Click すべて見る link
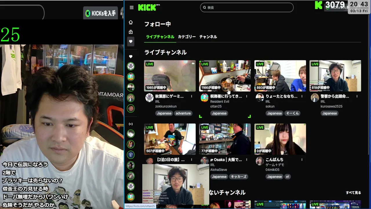 point(353,192)
